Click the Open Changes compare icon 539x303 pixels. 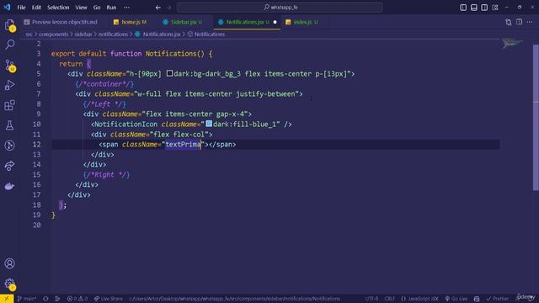pos(509,22)
